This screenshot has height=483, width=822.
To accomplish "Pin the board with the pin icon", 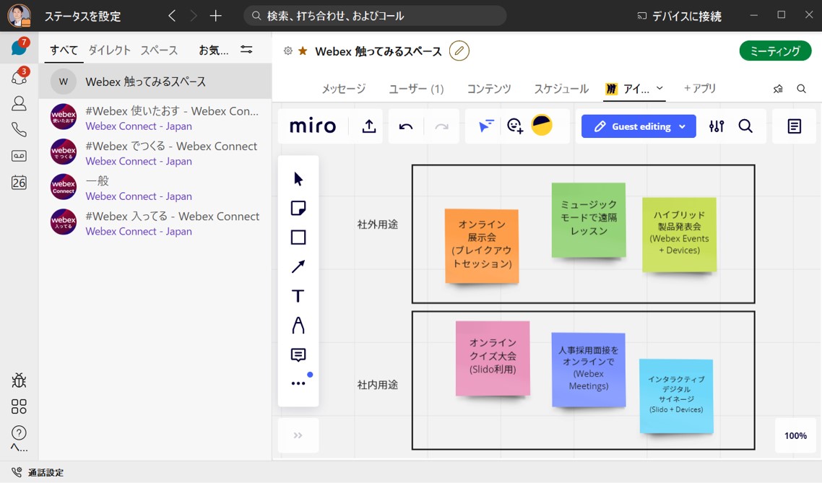I will coord(778,88).
